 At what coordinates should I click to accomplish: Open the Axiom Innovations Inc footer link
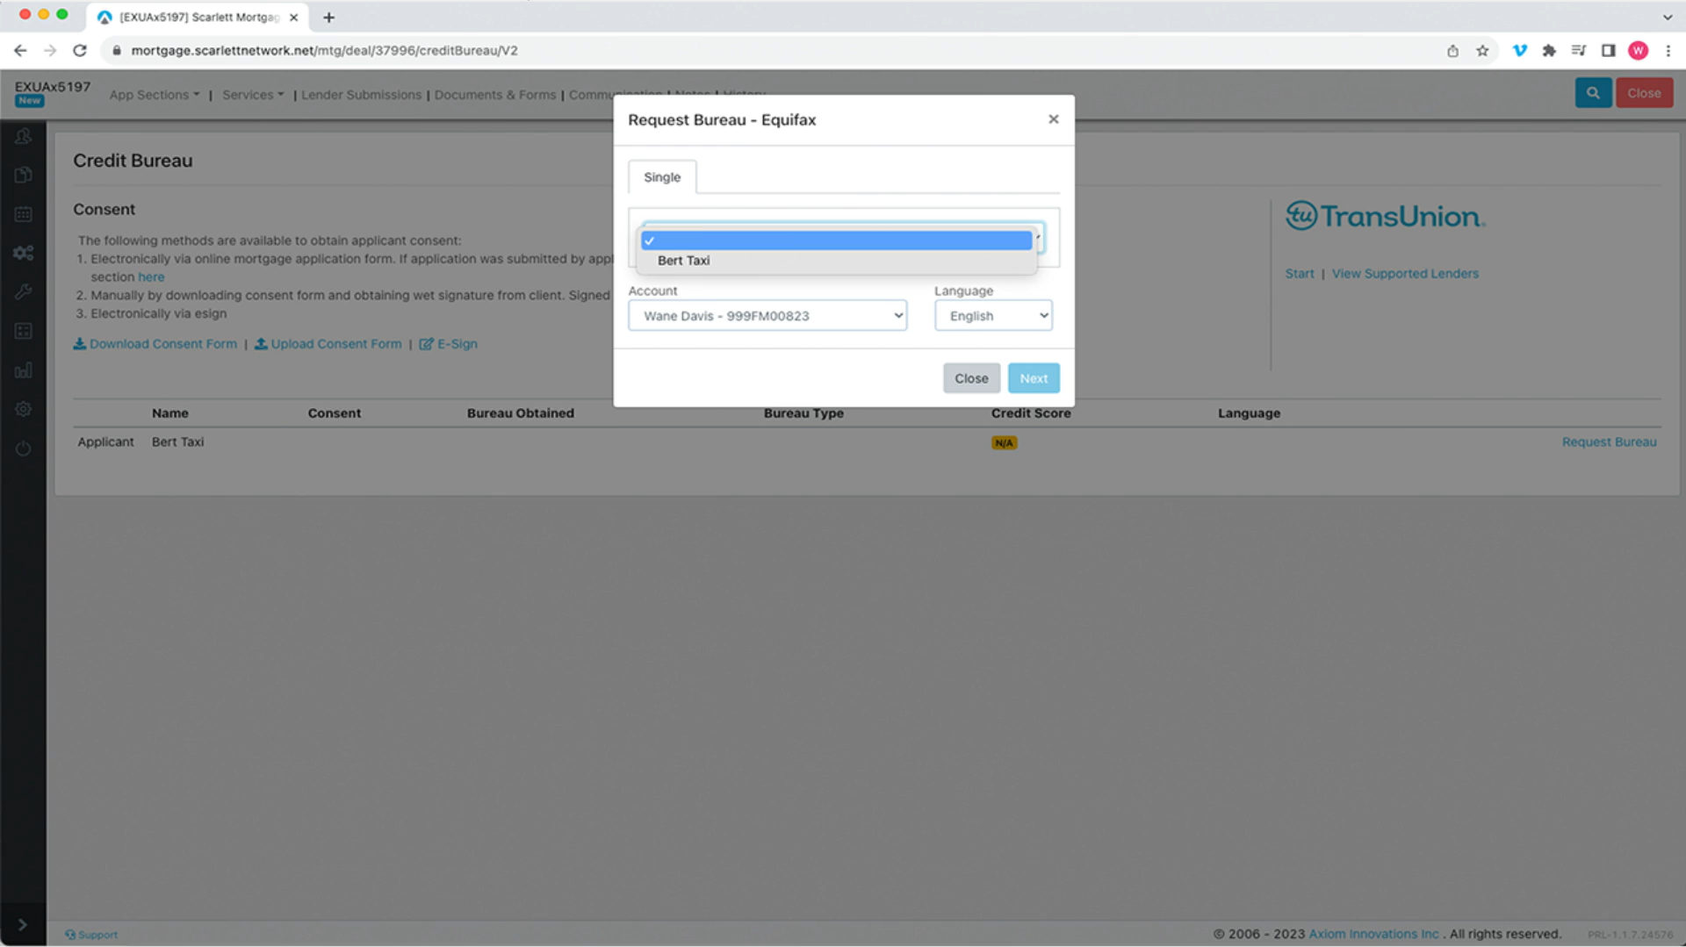point(1374,934)
